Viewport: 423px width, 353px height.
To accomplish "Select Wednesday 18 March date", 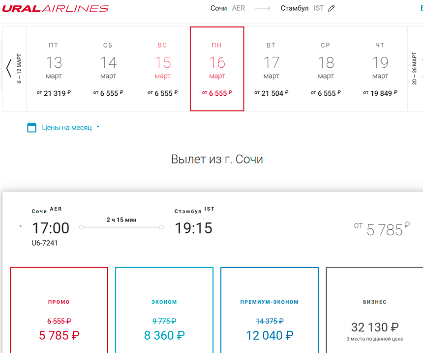I will [x=326, y=69].
